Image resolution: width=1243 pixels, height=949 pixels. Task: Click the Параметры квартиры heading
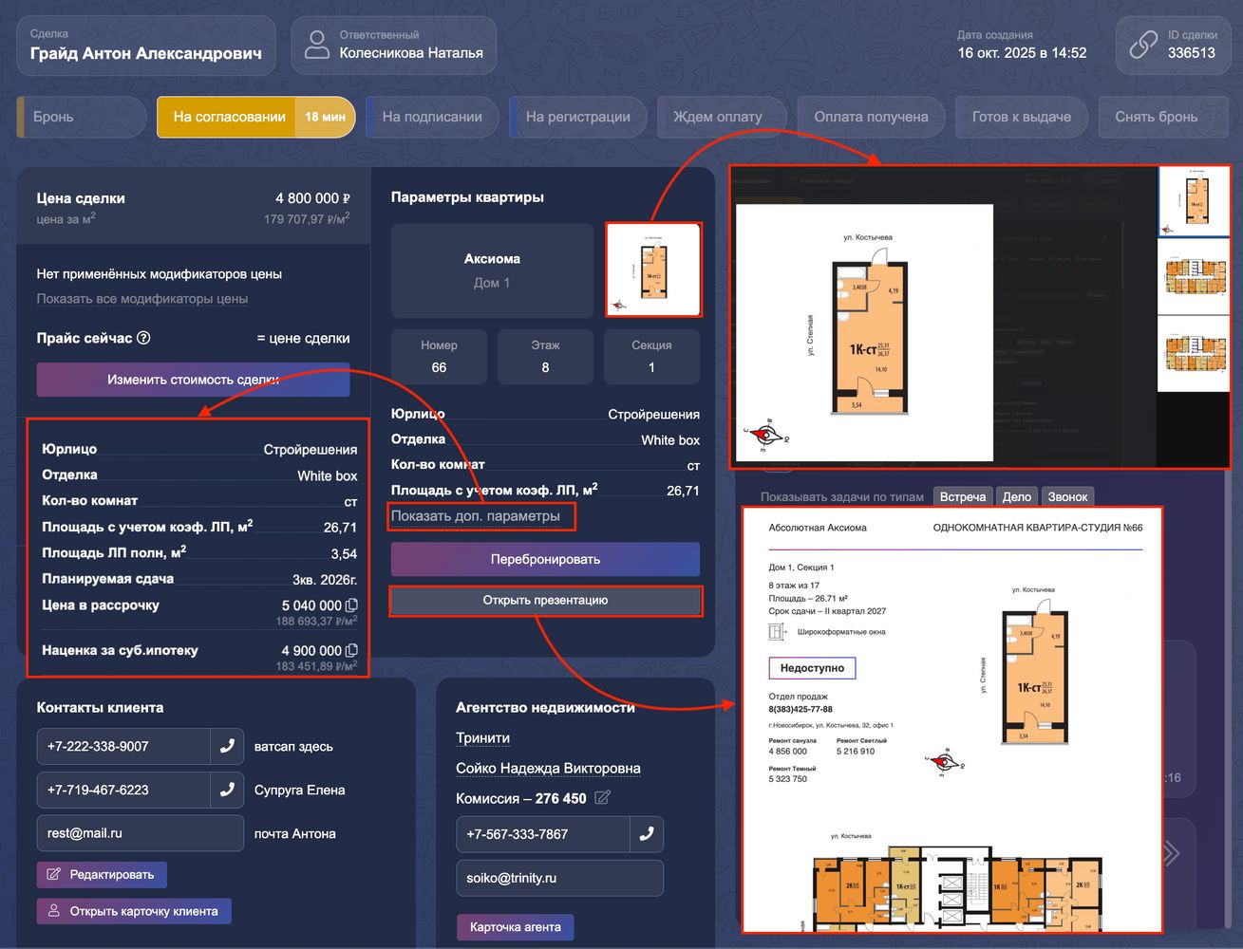pos(467,197)
